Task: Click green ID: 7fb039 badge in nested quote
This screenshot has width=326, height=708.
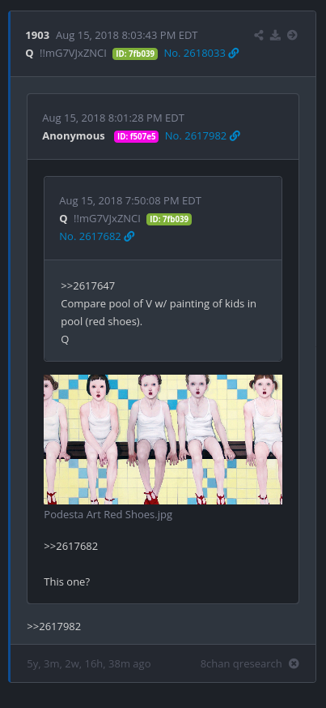Action: [x=169, y=220]
